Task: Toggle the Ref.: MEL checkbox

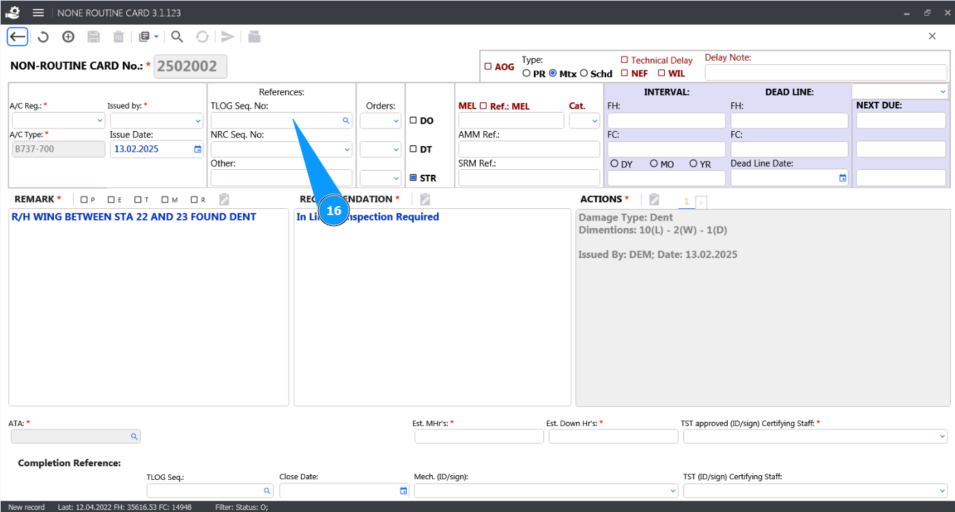Action: pyautogui.click(x=483, y=106)
